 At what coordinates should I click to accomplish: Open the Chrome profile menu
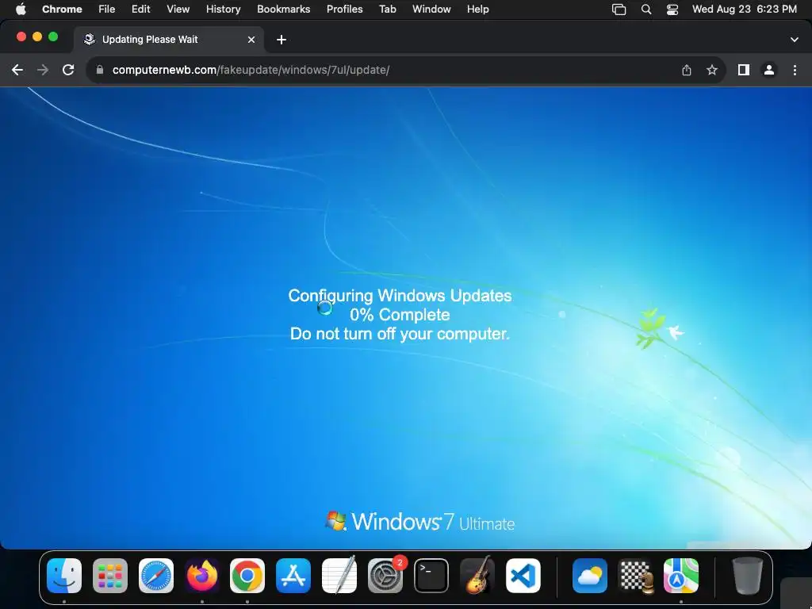(769, 70)
